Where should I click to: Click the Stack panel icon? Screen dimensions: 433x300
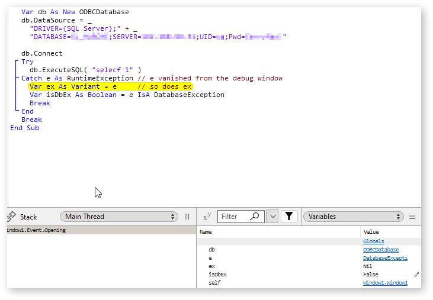pyautogui.click(x=12, y=217)
